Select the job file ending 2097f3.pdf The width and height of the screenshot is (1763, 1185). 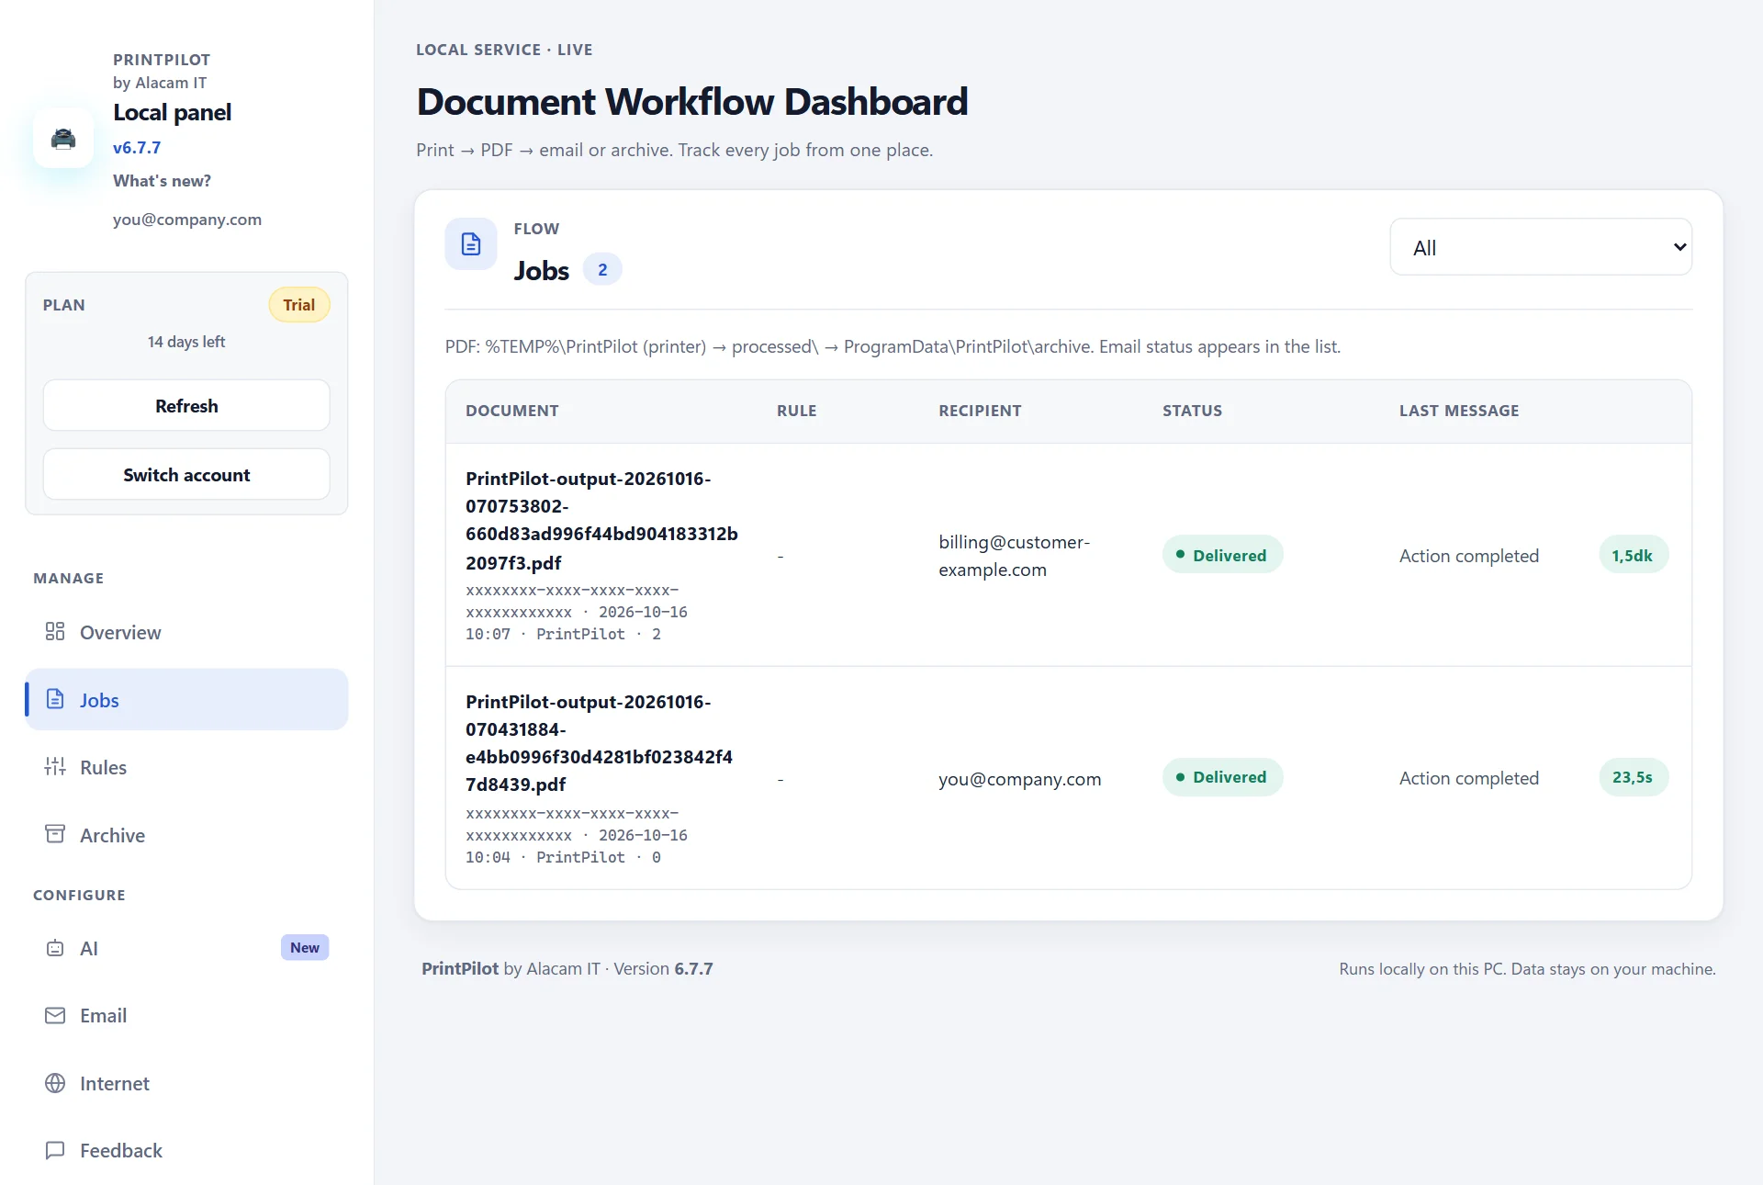[601, 520]
